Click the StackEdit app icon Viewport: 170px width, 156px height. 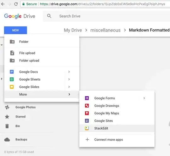coord(87,128)
